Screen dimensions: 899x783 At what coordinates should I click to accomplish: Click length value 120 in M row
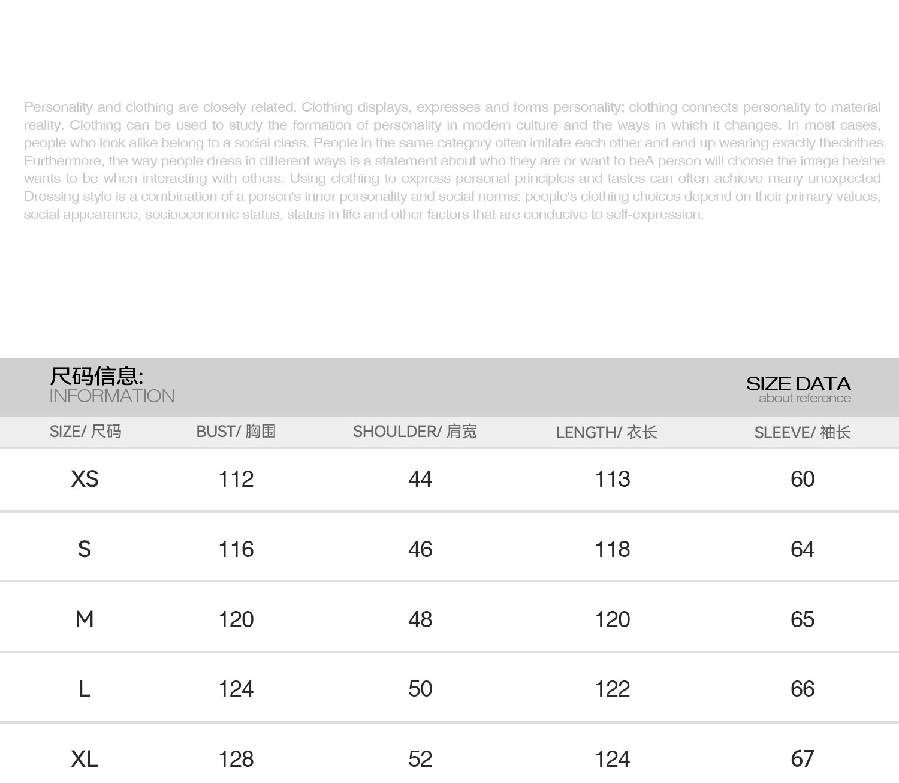pyautogui.click(x=613, y=619)
